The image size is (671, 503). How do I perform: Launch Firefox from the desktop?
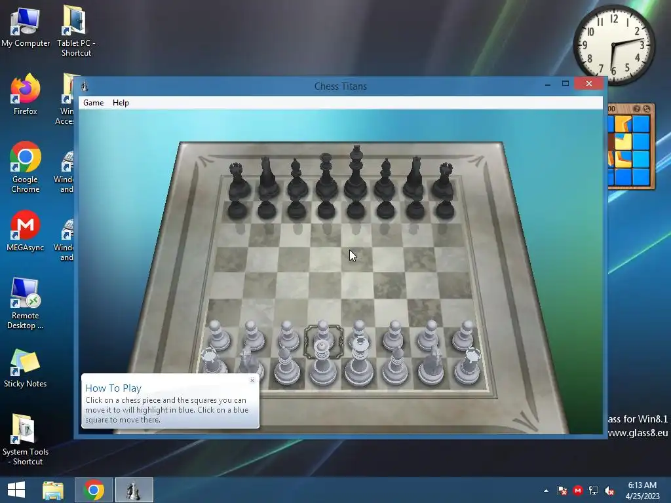click(x=26, y=94)
